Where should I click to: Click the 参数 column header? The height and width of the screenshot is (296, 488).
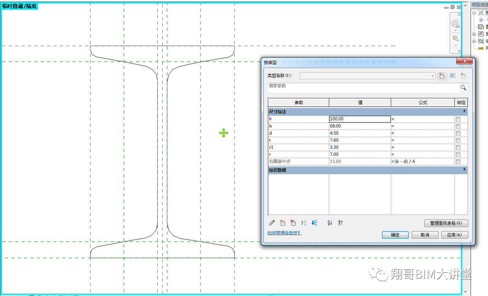(x=299, y=102)
